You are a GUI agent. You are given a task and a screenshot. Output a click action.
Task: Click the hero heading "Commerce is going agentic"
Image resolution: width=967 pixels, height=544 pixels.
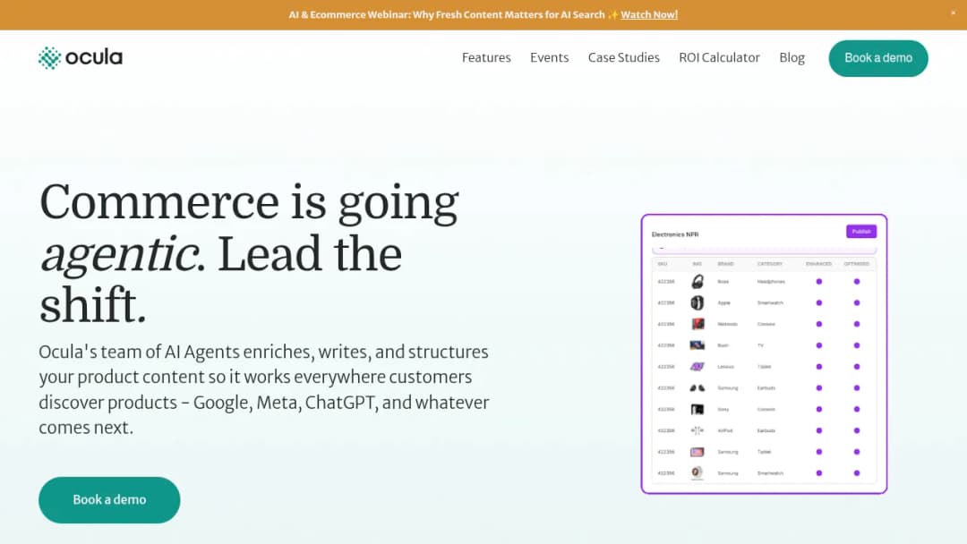pyautogui.click(x=249, y=252)
